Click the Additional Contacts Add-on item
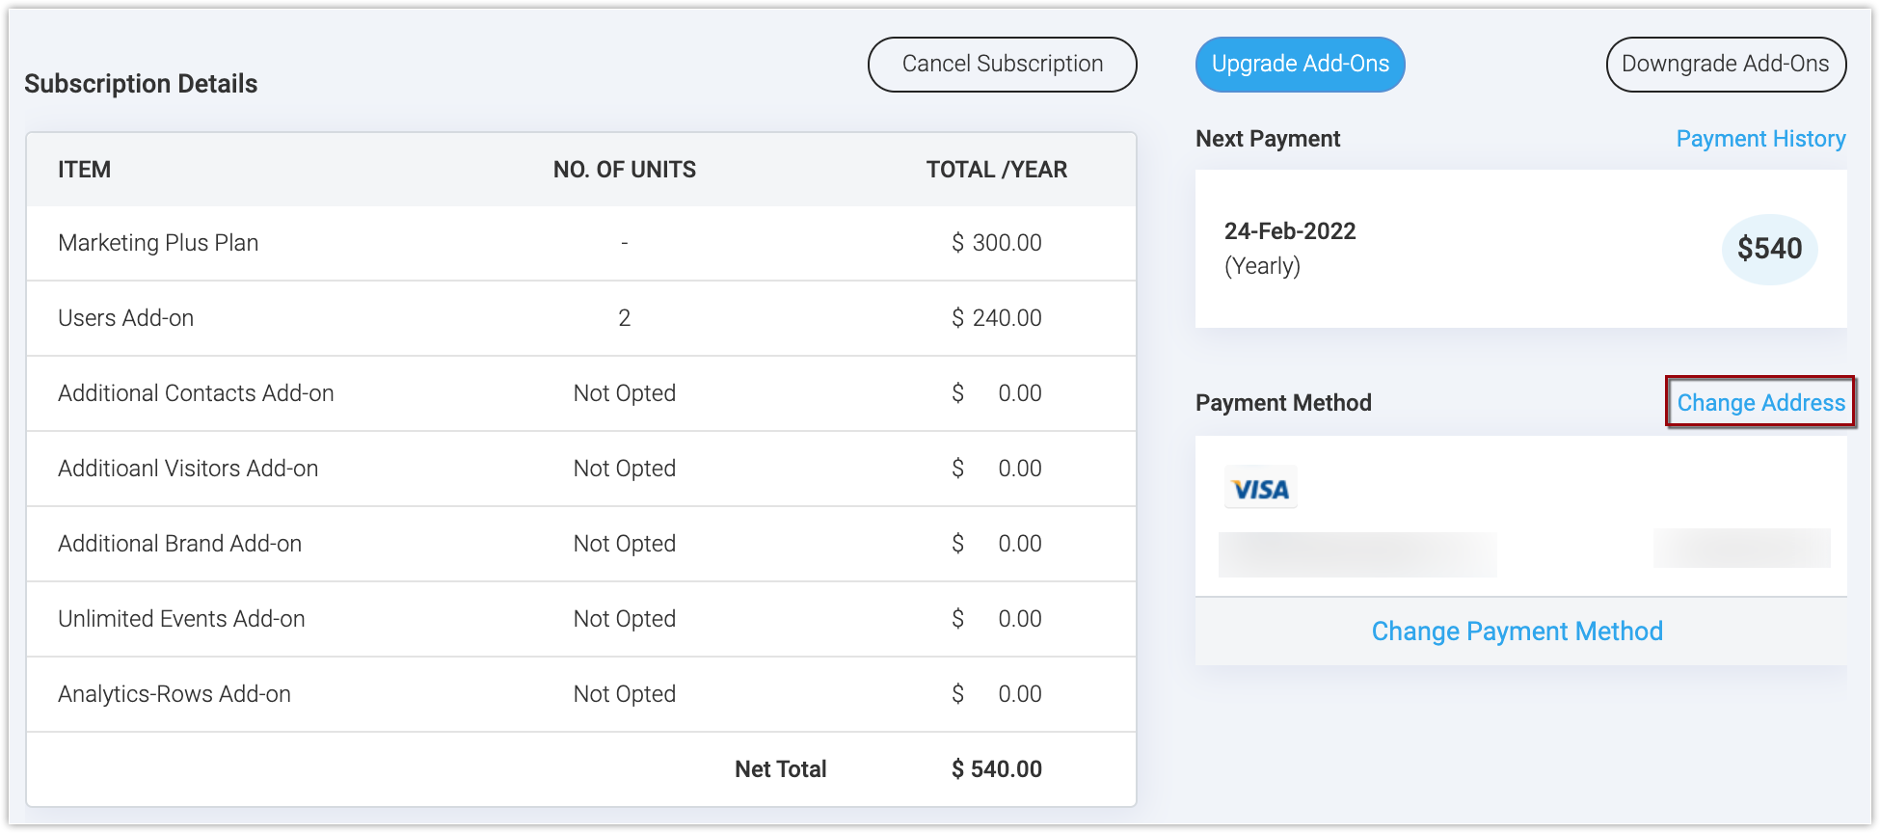1880x833 pixels. (x=196, y=393)
